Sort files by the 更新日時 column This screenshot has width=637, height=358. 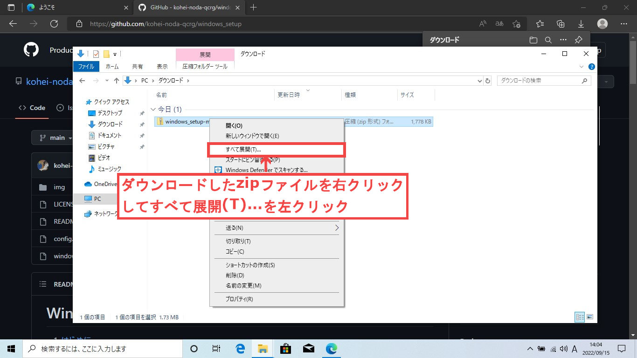[308, 95]
